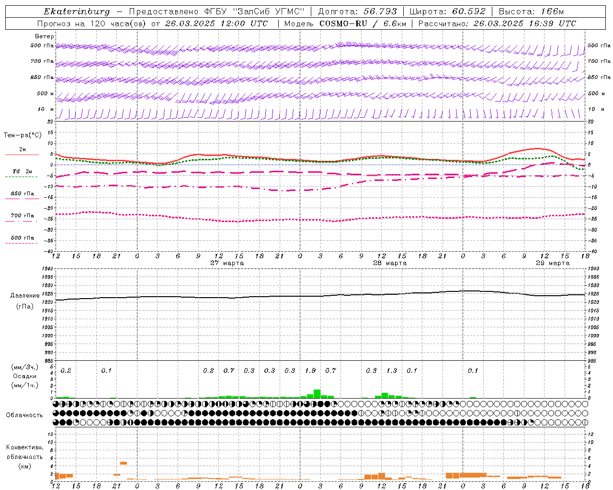Click the "Тем-ра(°C)" temperature panel label
Viewport: 613px width, 490px height.
pos(23,135)
